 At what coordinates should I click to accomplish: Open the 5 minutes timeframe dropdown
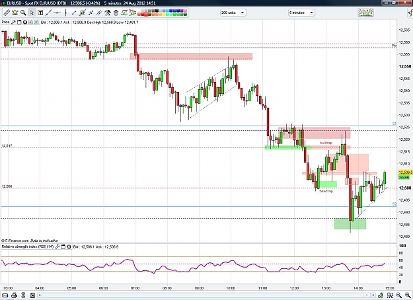[301, 13]
